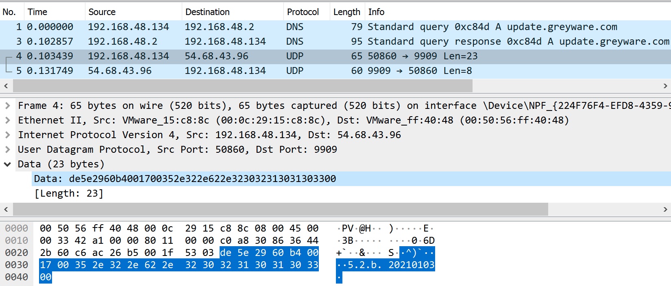This screenshot has height=286, width=671.
Task: Click hex offset 0040 in bytes pane
Action: [17, 277]
